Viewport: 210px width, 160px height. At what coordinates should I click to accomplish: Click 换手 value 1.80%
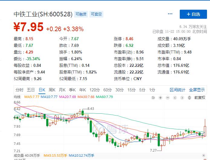pos(76,52)
